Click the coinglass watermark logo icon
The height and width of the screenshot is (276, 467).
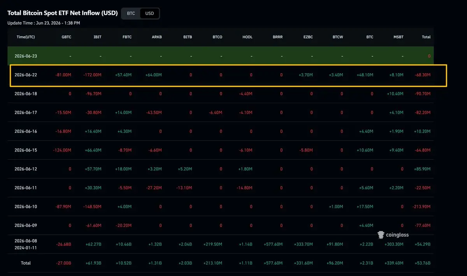pos(381,235)
